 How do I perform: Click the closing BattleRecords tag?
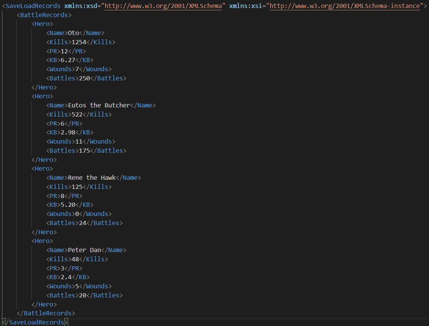coord(46,313)
